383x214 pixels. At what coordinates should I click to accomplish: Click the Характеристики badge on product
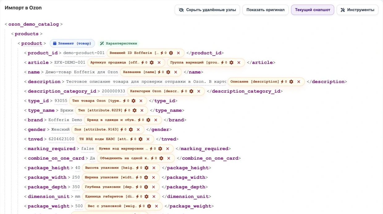(x=119, y=43)
